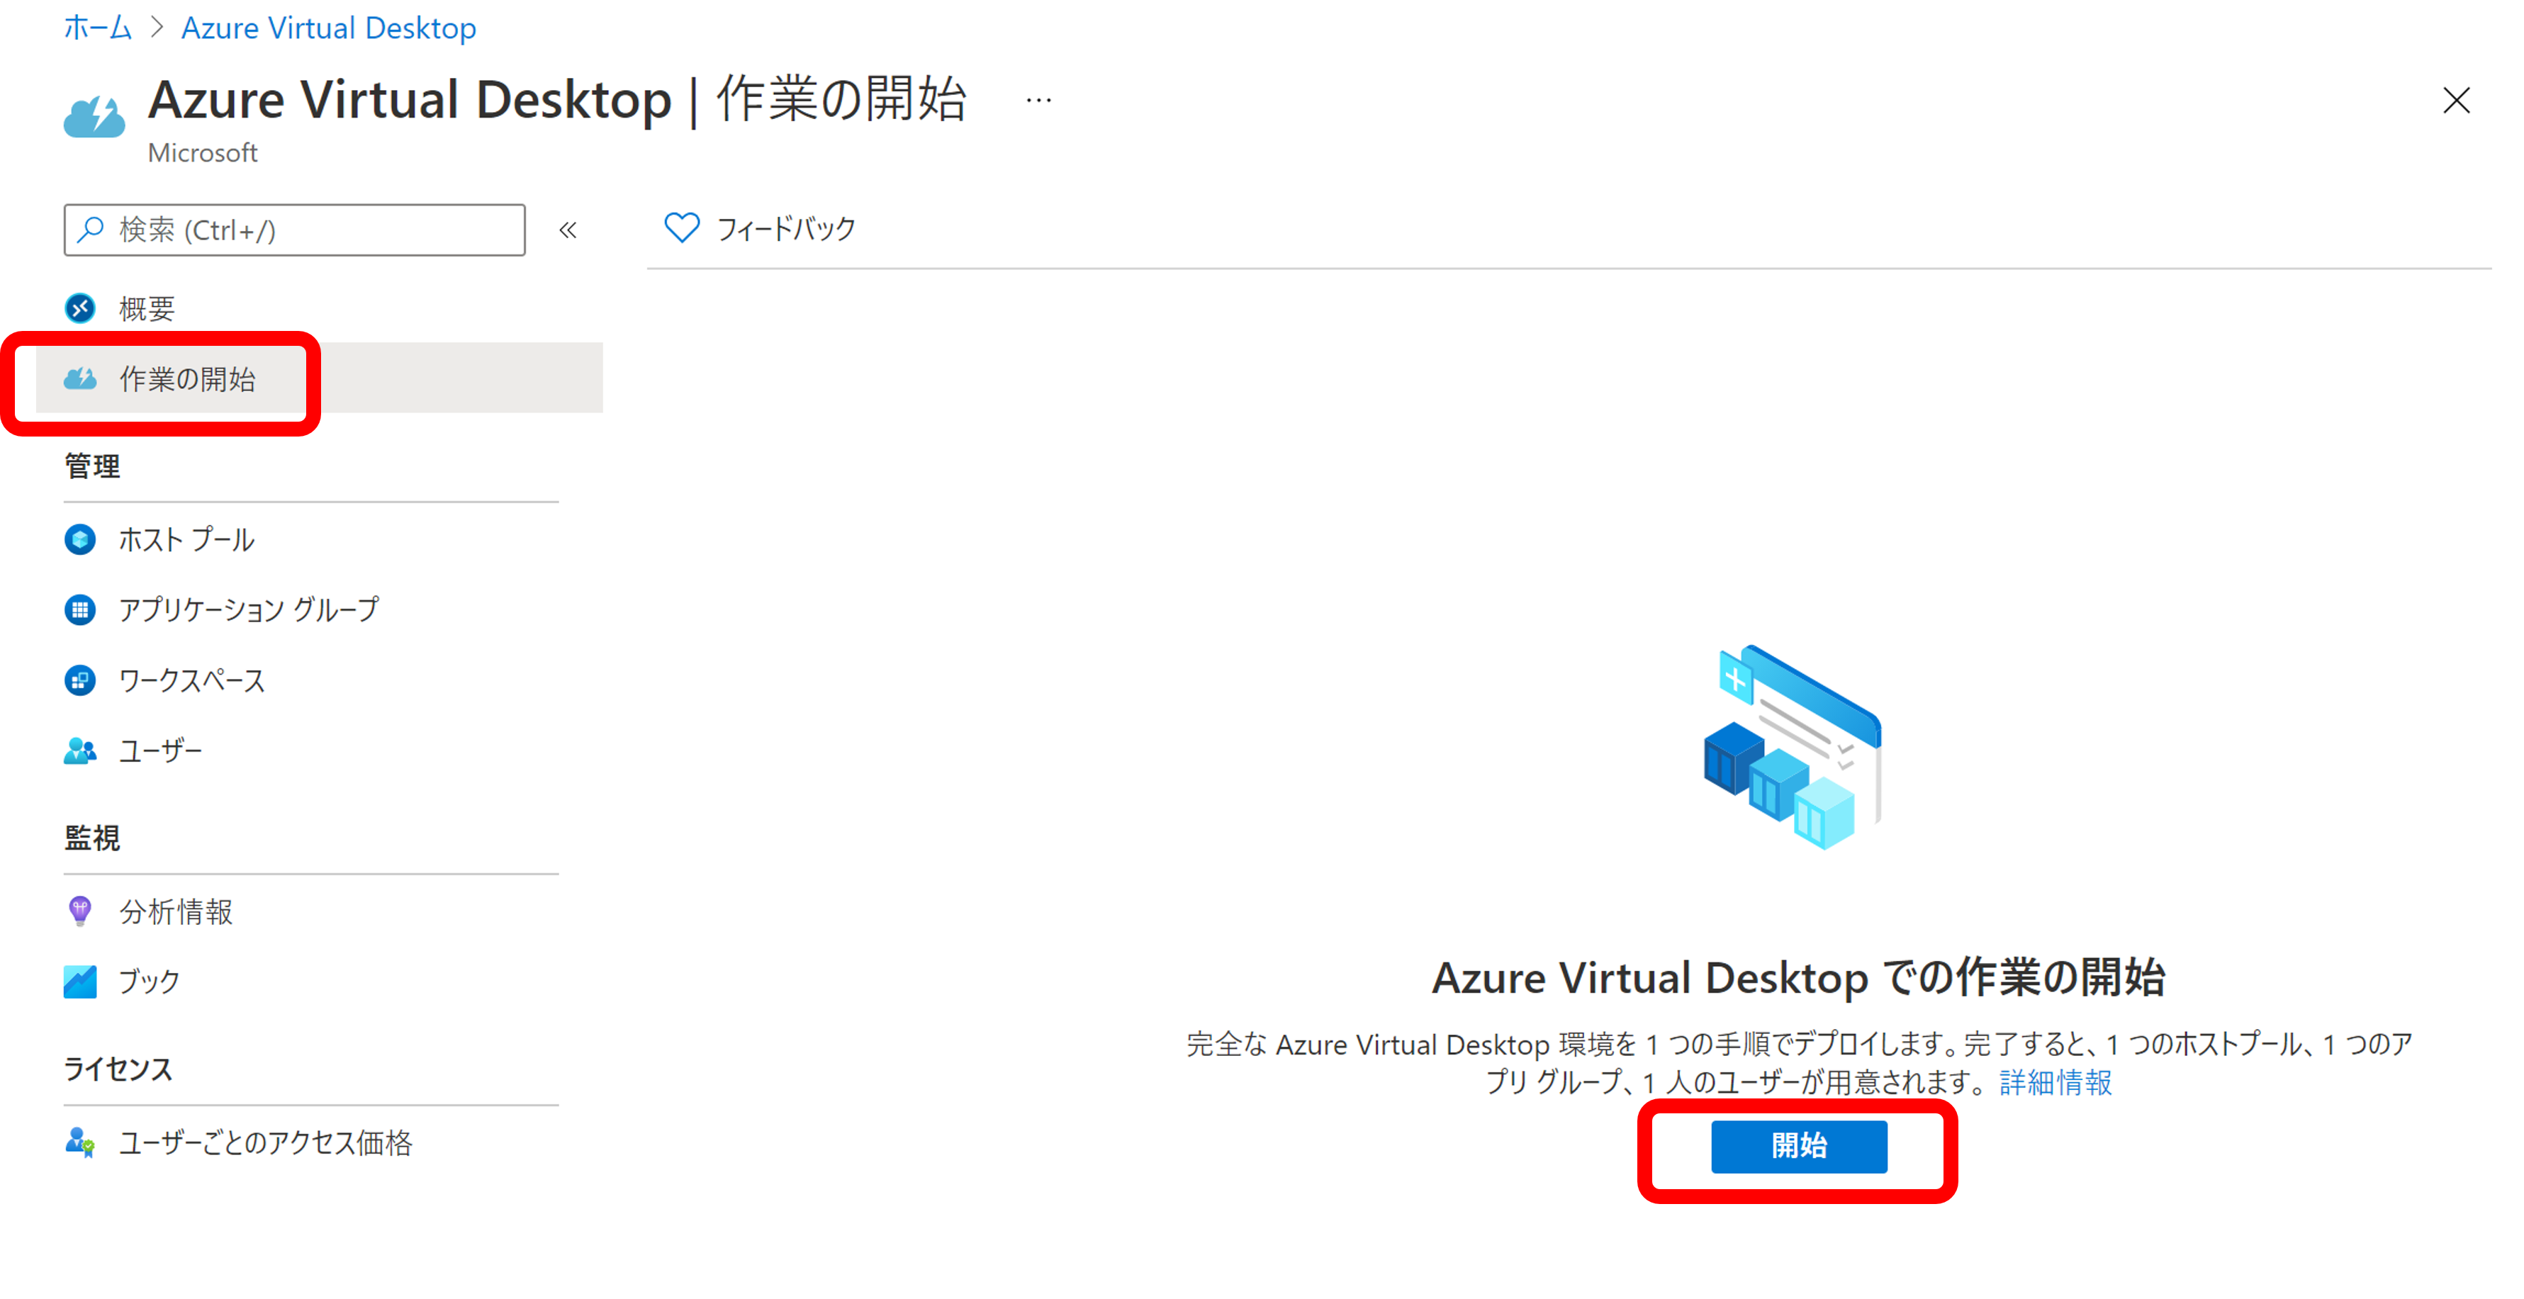Click the 概要 overview icon
Screen dimensions: 2524x1299
coord(80,308)
